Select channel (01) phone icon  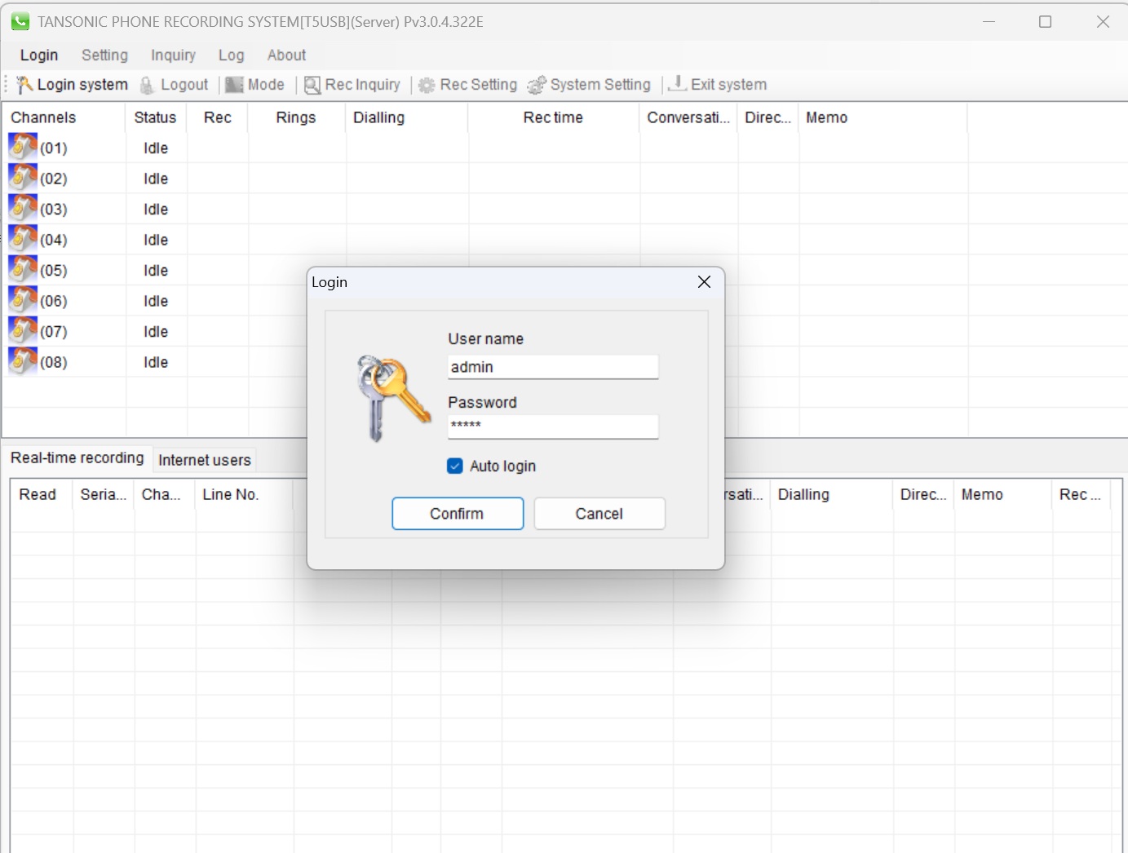23,147
